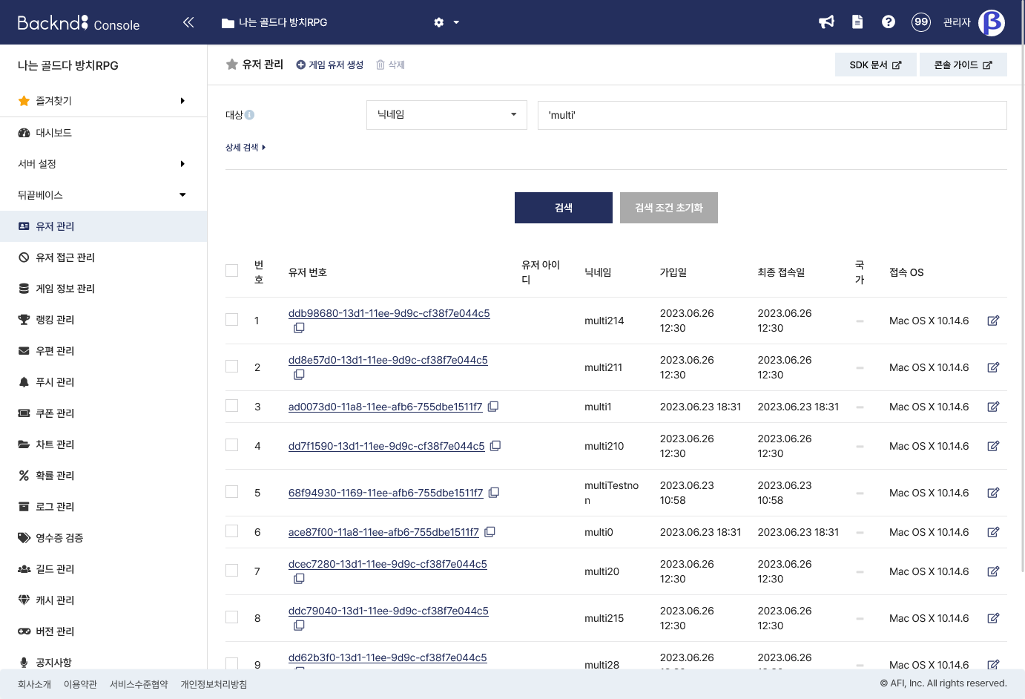Check the box for user multi211
The image size is (1025, 699).
pyautogui.click(x=232, y=367)
